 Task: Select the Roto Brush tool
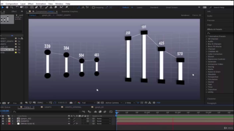(61, 7)
